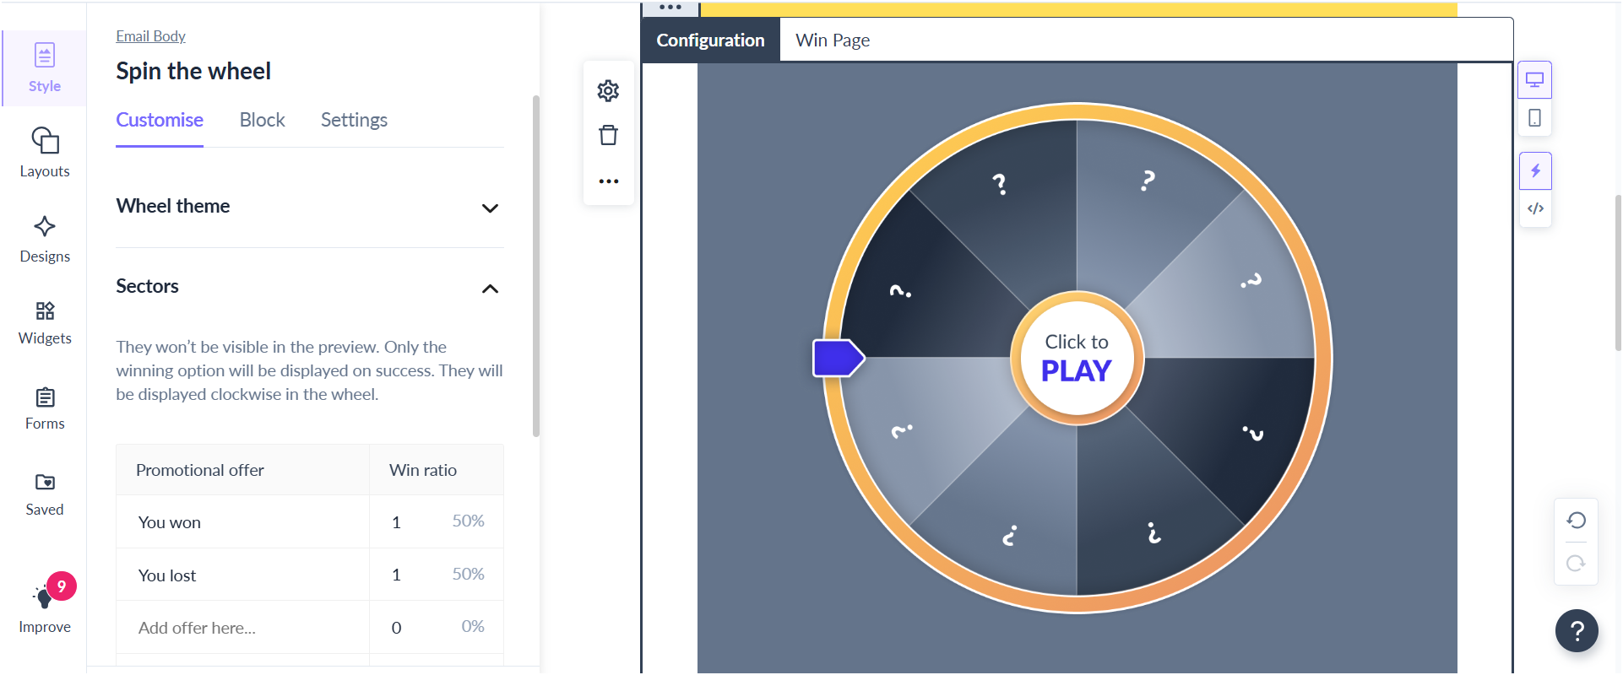Expand the Wheel theme section

309,207
